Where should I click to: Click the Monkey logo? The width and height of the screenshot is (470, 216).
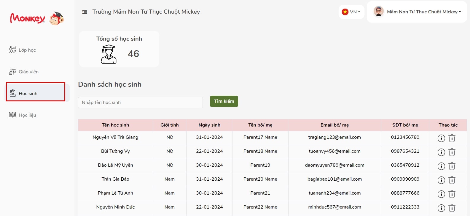click(x=37, y=18)
